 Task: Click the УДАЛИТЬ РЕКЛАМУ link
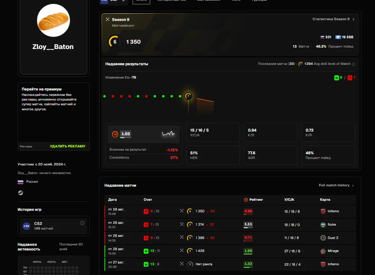click(x=68, y=146)
